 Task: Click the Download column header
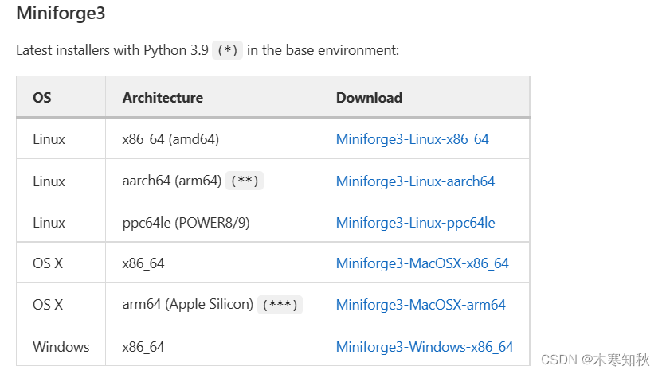[369, 98]
